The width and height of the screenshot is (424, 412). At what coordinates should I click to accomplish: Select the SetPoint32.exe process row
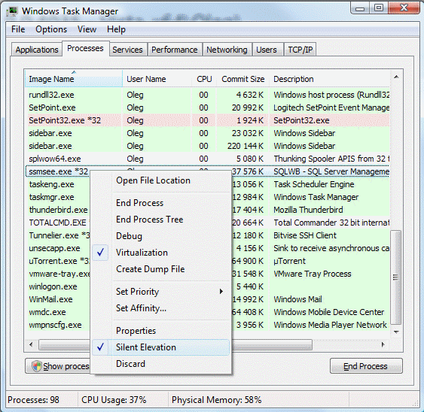208,120
